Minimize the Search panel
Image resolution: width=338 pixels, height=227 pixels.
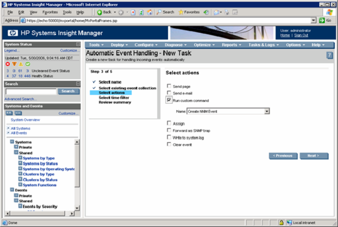coord(78,84)
